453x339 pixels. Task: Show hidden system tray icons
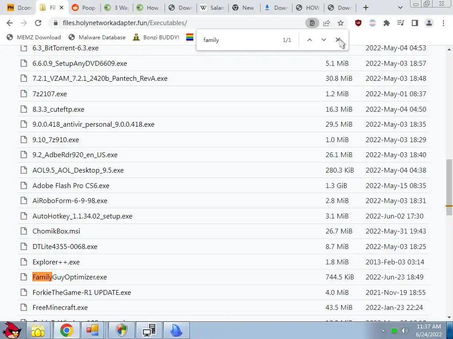point(384,331)
